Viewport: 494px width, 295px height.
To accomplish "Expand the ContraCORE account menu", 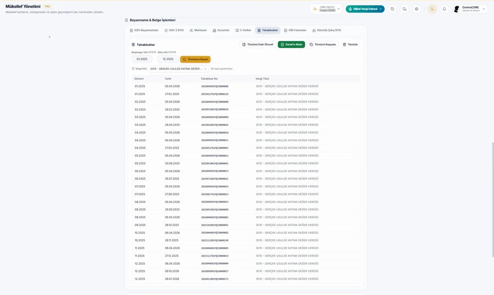I will coord(470,9).
